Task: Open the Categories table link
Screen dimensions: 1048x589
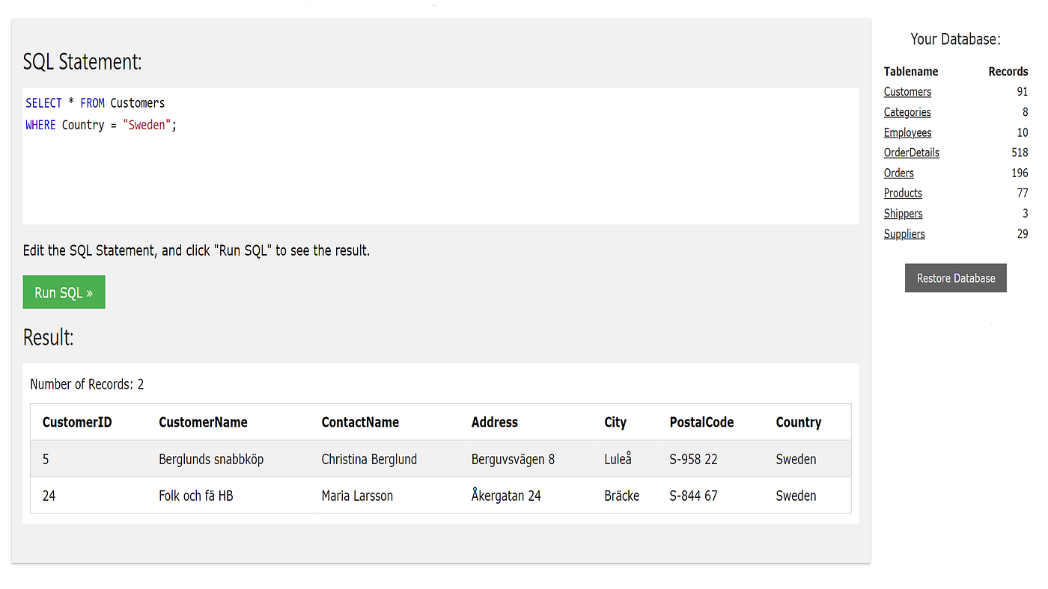Action: coord(907,111)
